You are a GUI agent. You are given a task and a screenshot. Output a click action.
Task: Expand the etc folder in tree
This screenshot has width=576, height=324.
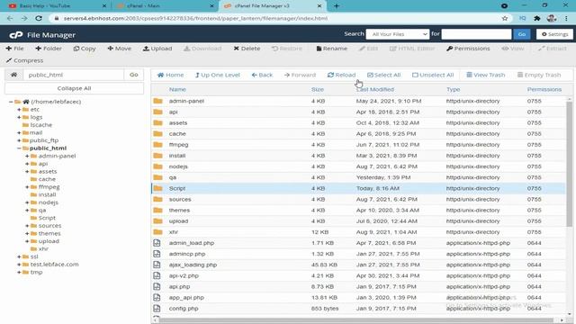19,110
